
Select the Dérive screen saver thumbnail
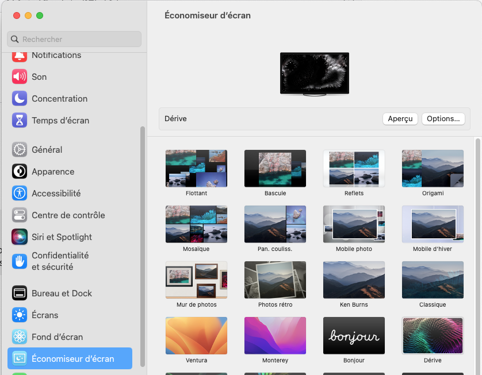(x=433, y=336)
